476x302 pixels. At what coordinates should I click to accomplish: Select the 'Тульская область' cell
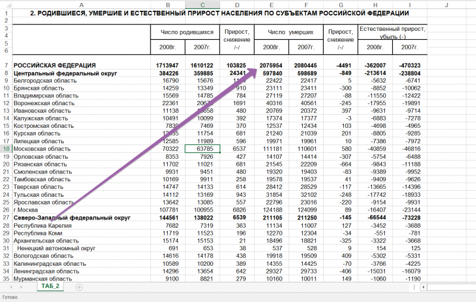tap(82, 194)
